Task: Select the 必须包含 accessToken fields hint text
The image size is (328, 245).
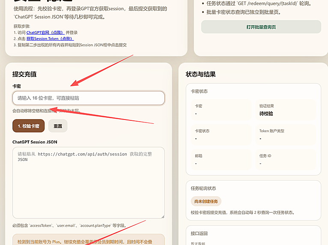Action: click(69, 226)
